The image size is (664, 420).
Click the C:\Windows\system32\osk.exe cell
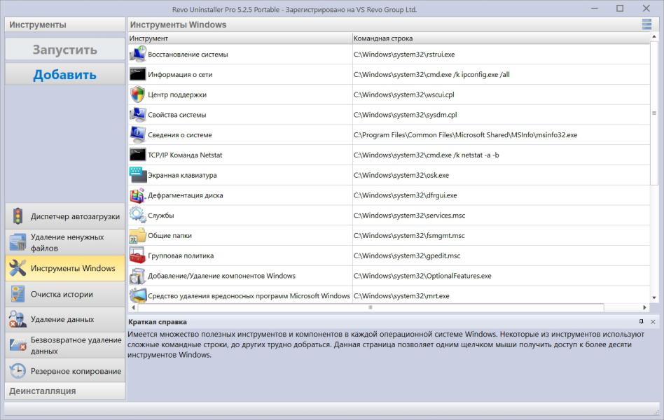tap(502, 175)
